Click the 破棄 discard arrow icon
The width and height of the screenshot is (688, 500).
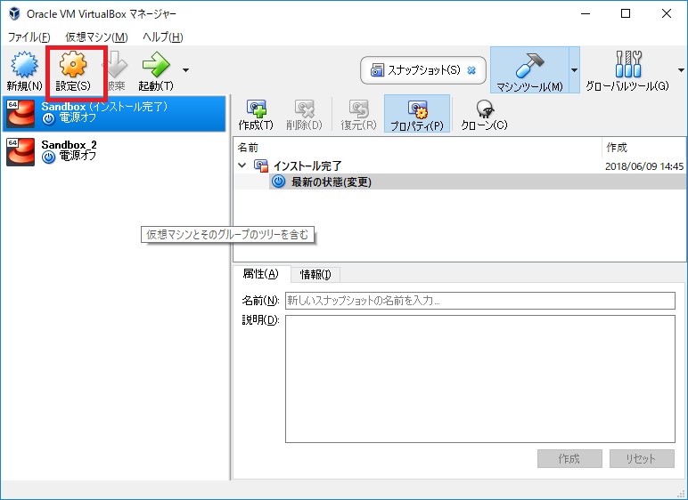click(x=115, y=64)
